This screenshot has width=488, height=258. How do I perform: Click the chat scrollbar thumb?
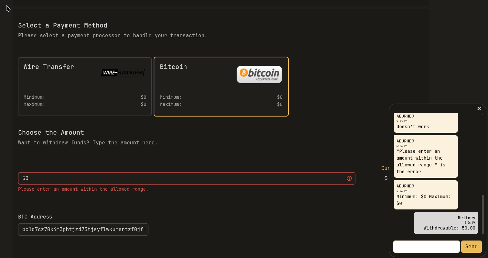coord(483,214)
